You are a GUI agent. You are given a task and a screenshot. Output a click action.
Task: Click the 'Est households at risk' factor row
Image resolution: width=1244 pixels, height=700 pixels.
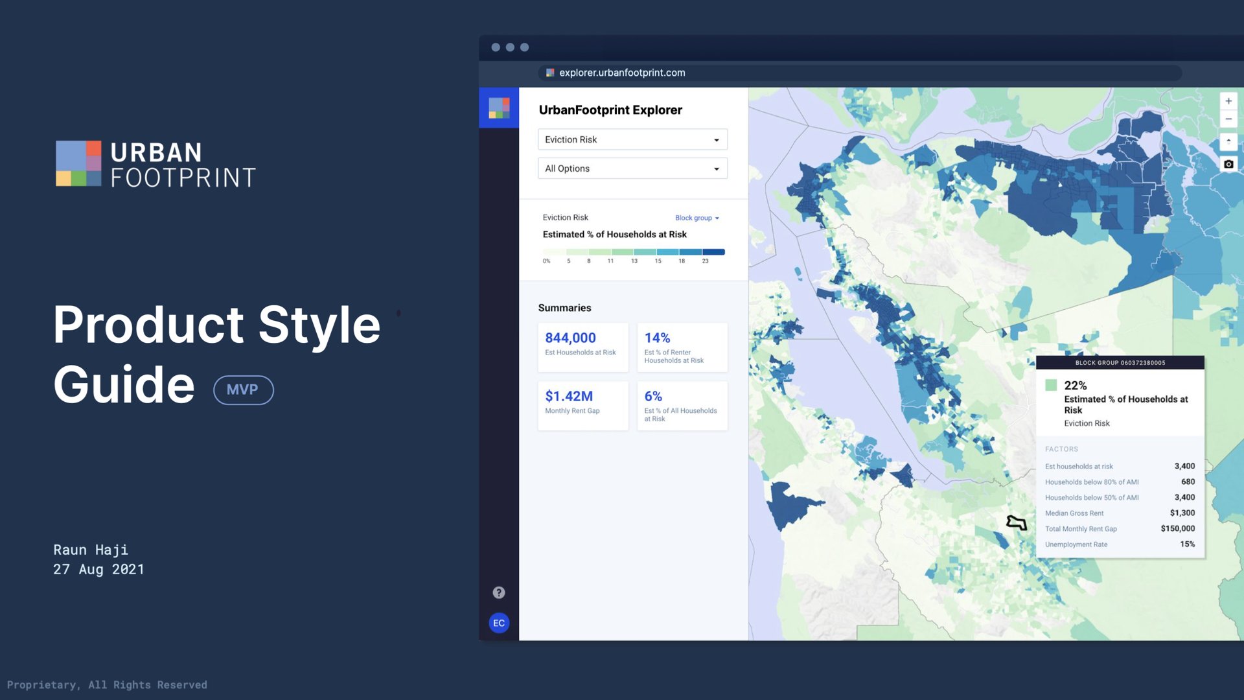point(1120,466)
